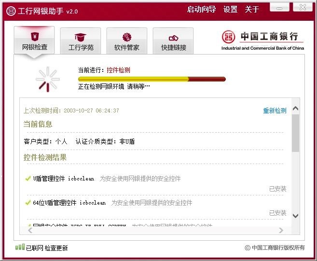Click the graduation cap icon on 工行学苑
The height and width of the screenshot is (261, 317).
pos(81,37)
